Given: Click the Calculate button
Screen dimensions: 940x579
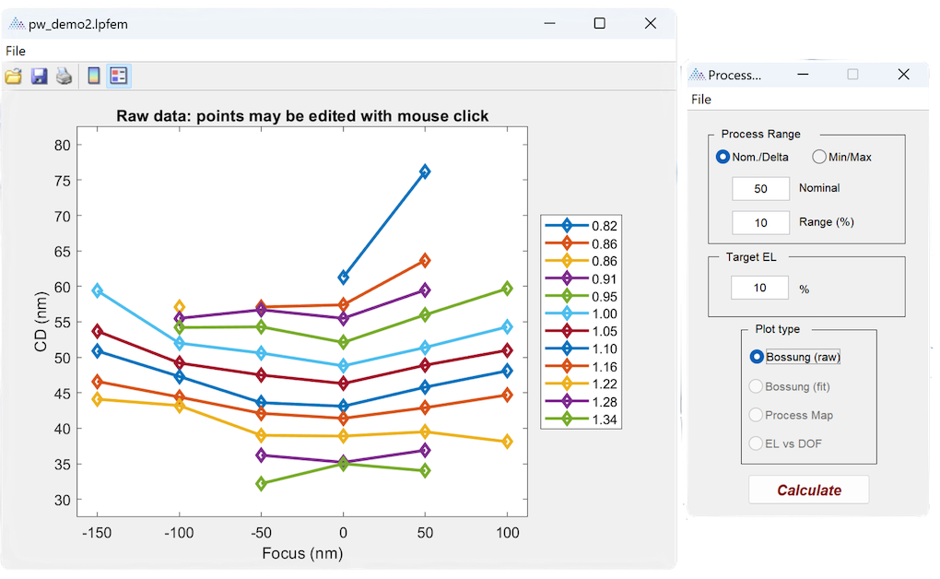Looking at the screenshot, I should (x=809, y=490).
